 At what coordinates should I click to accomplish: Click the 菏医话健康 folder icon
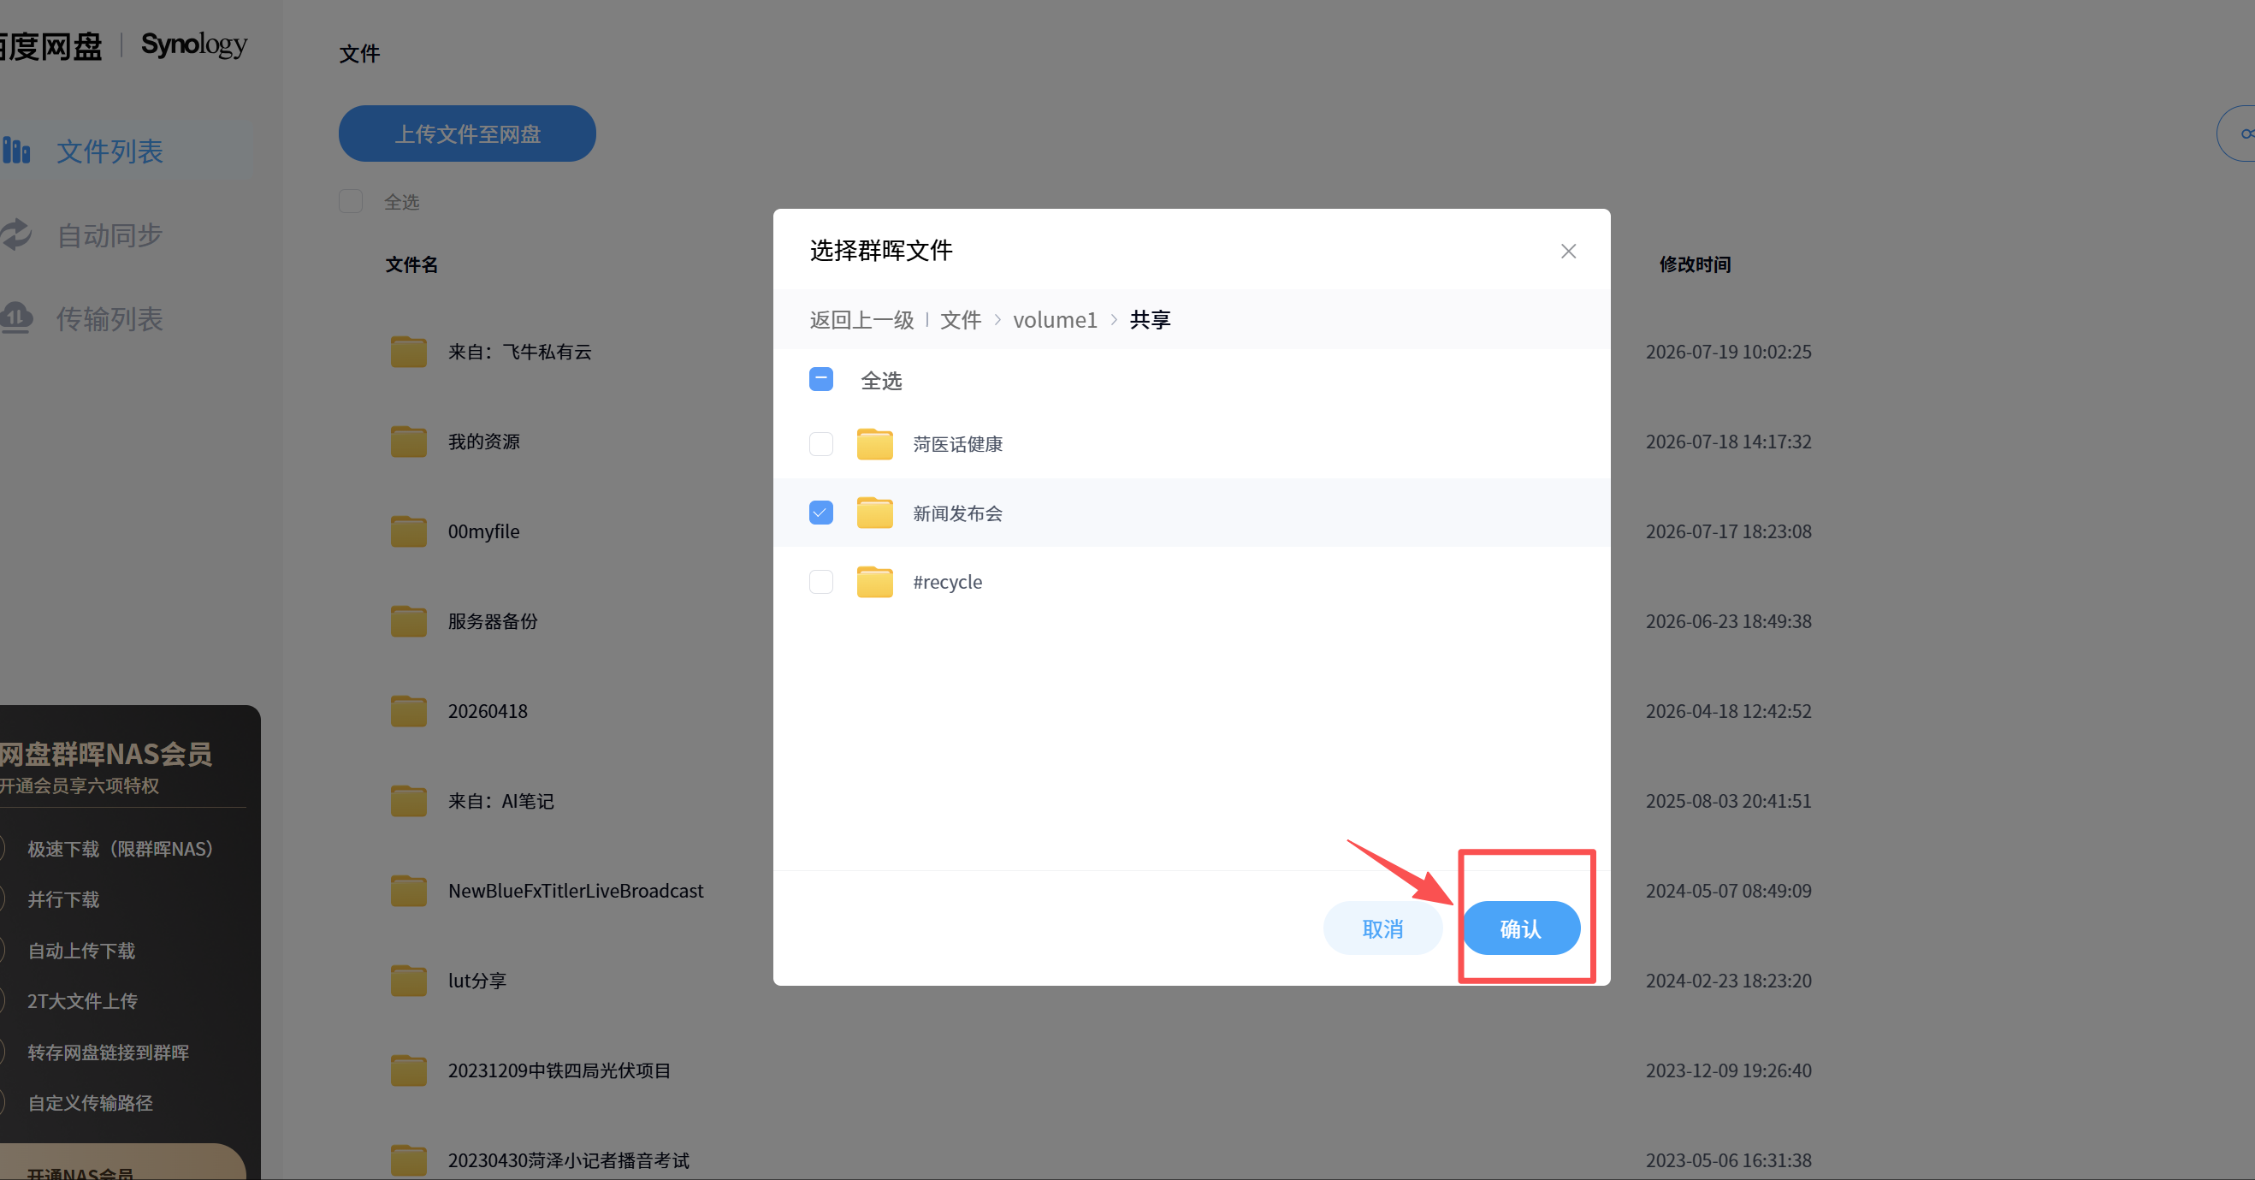point(873,445)
